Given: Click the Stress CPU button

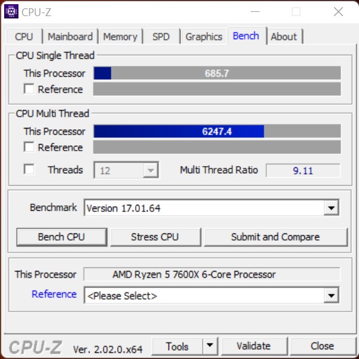Looking at the screenshot, I should [155, 237].
